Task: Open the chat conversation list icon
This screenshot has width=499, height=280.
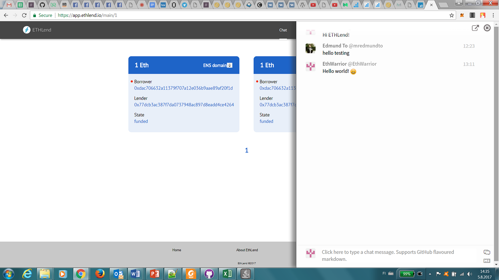Action: (x=487, y=252)
